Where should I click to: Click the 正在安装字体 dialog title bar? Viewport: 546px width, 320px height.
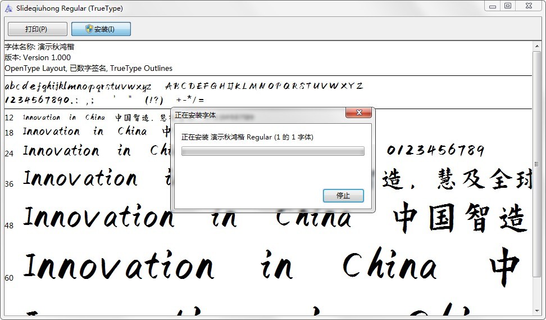(253, 115)
